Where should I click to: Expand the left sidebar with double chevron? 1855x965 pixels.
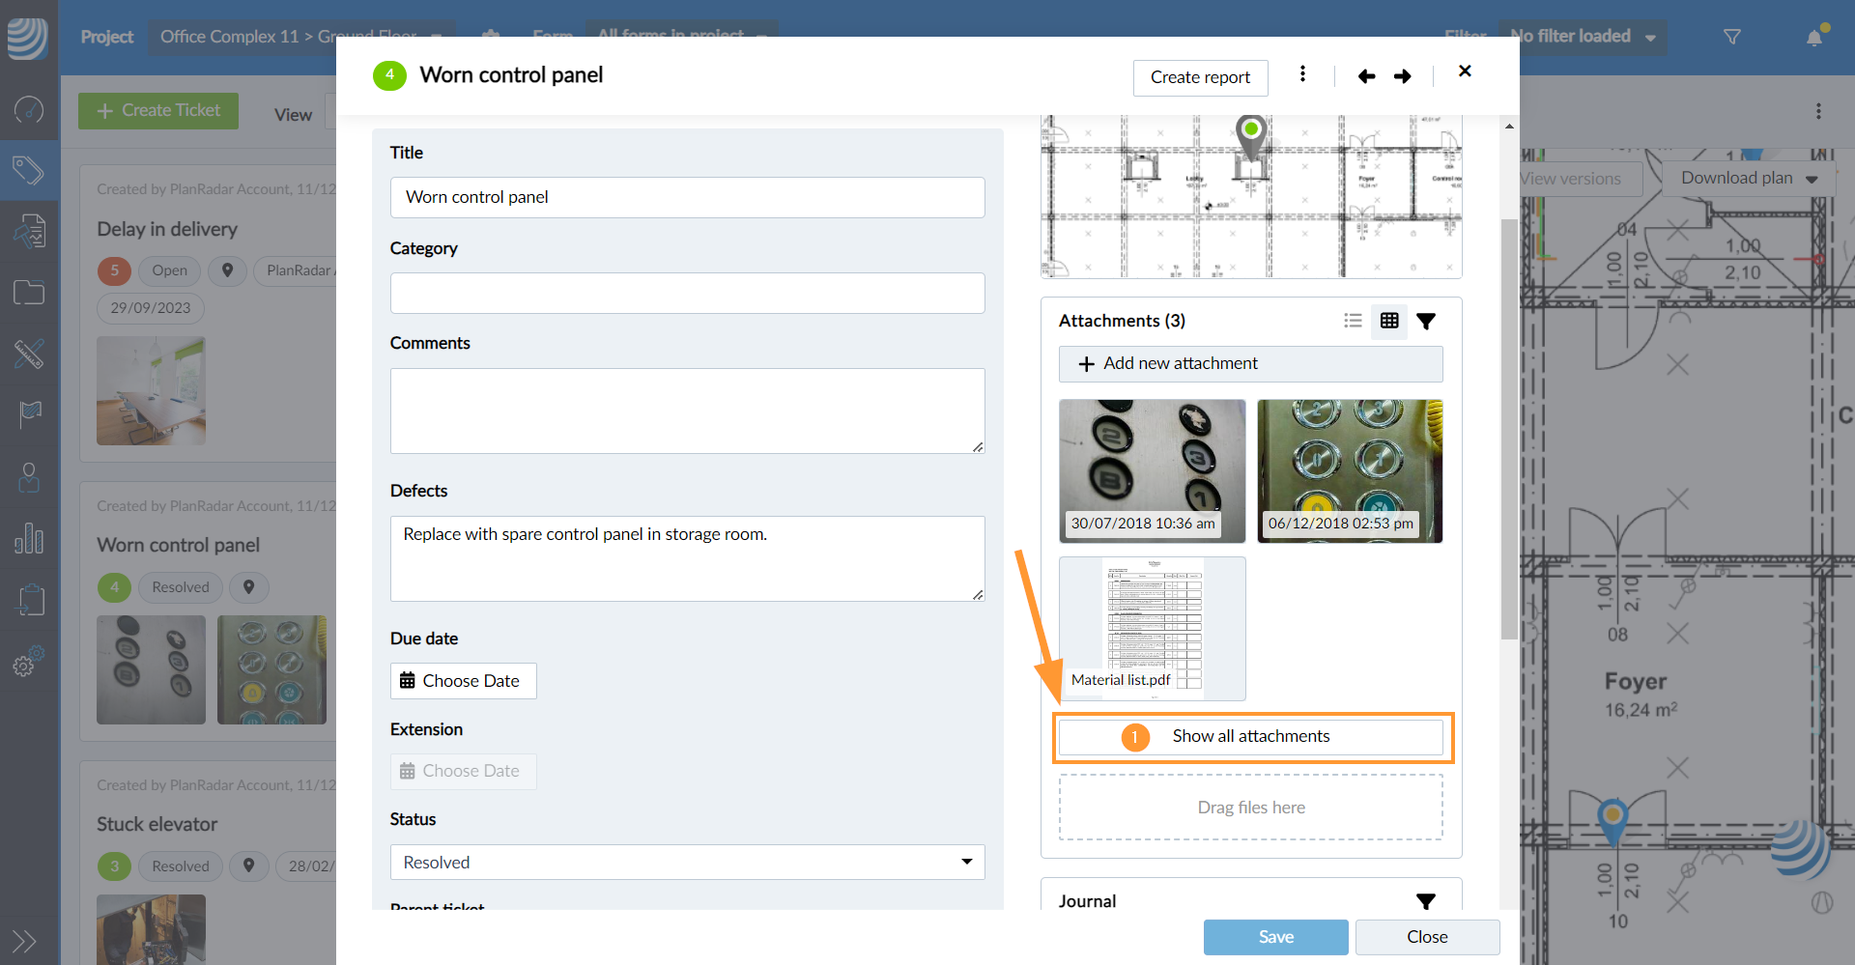24,941
